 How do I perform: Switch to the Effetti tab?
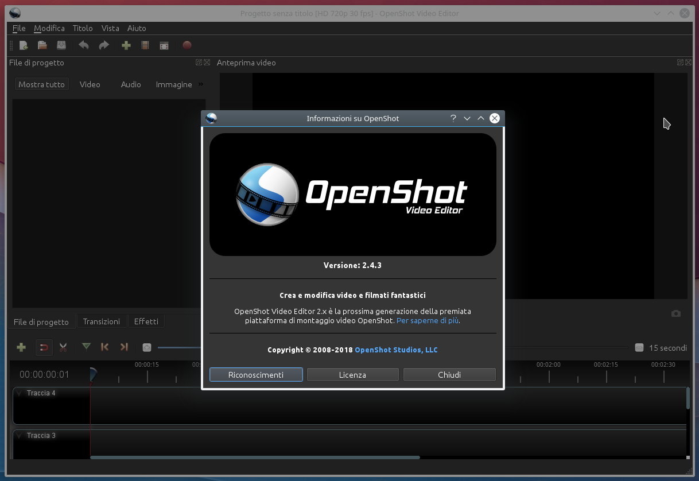point(146,321)
